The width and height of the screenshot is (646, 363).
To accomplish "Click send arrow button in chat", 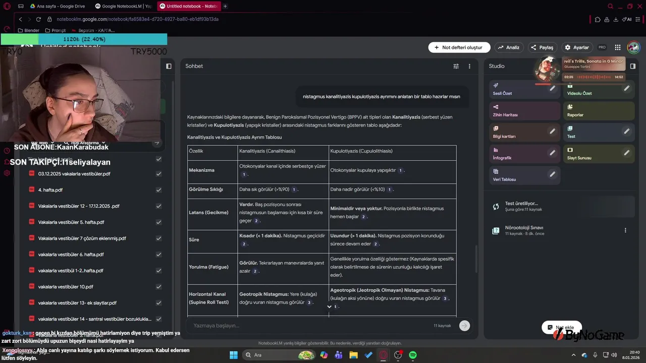I will 464,326.
